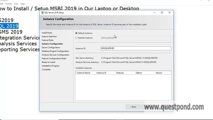Maximize the SQL Server 2019 Setup window
Viewport: 213px width, 120px height.
click(162, 13)
